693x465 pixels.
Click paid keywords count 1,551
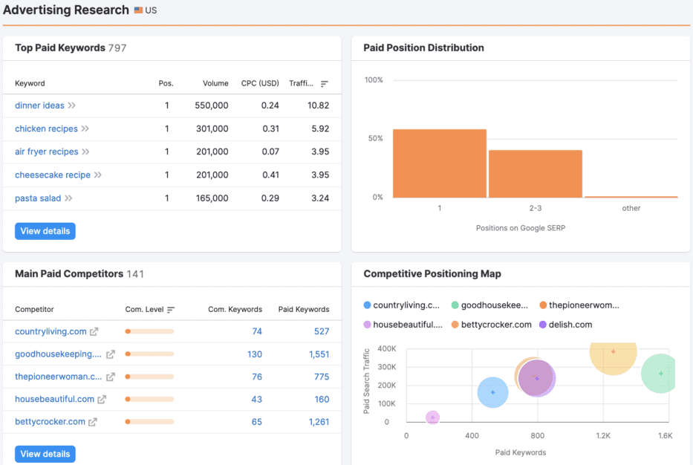(x=319, y=354)
